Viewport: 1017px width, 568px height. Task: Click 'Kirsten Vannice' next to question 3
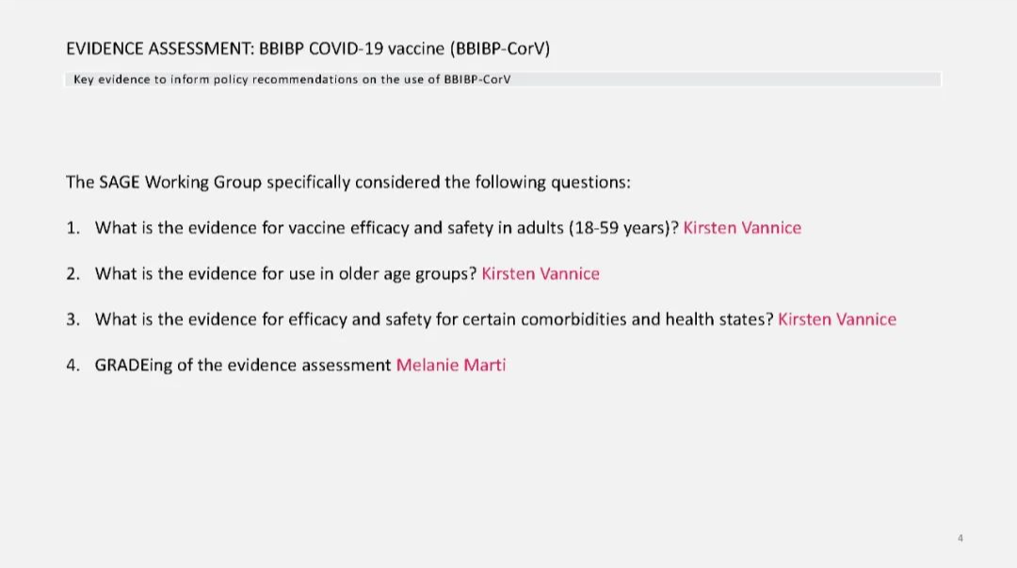coord(837,319)
